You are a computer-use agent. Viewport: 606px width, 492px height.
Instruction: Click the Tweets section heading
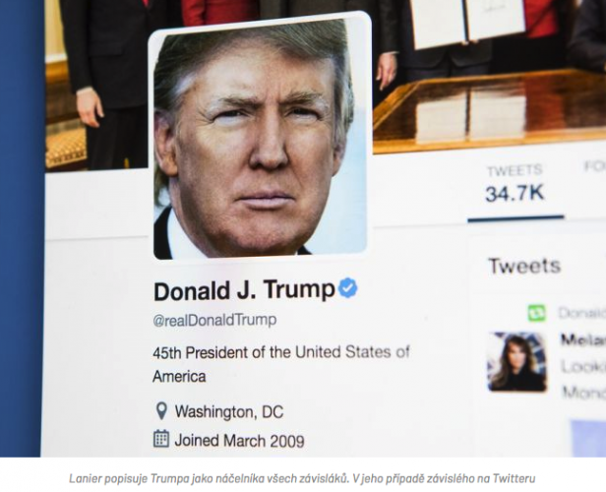coord(524,266)
